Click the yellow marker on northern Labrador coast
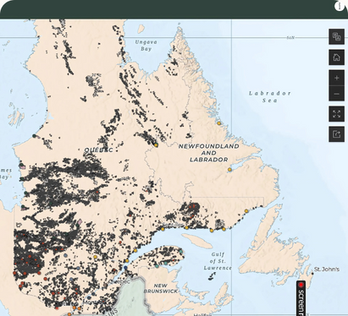Screen dimensions: 348x316 coord(218,123)
